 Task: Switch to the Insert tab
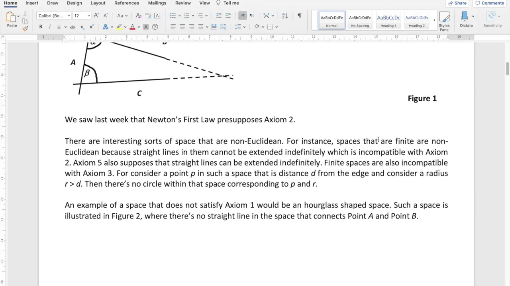(32, 3)
